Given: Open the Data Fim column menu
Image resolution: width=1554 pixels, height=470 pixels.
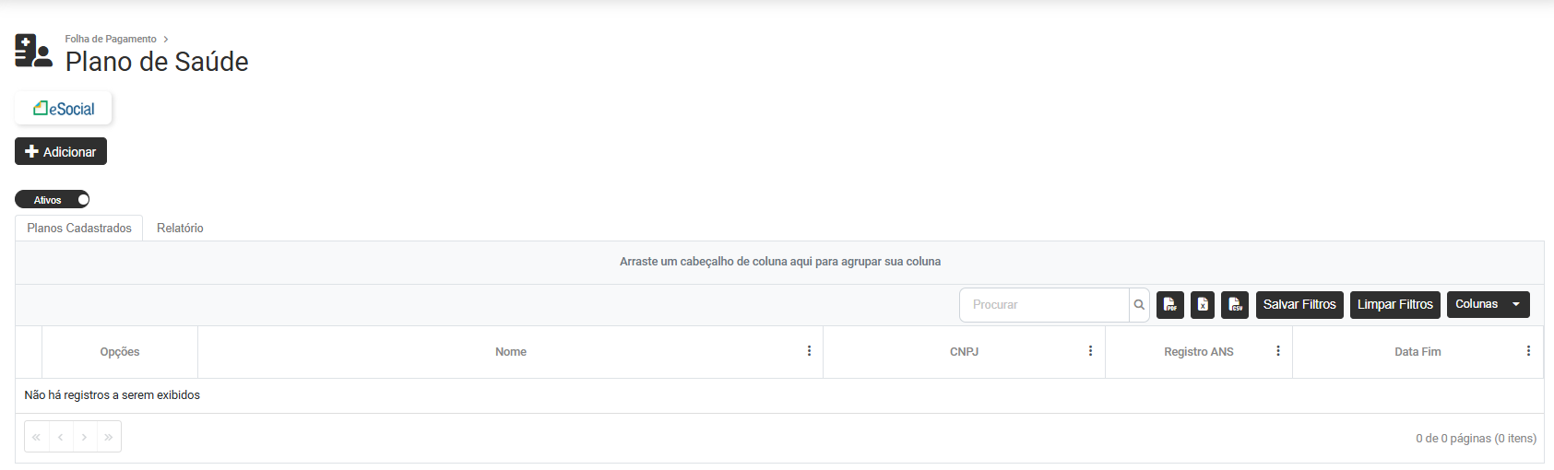Looking at the screenshot, I should [1528, 351].
